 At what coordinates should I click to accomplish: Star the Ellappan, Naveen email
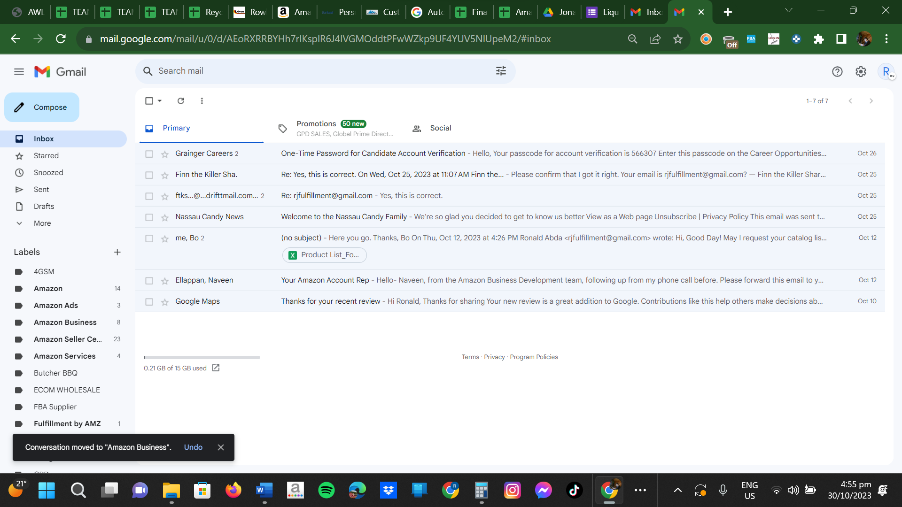165,281
